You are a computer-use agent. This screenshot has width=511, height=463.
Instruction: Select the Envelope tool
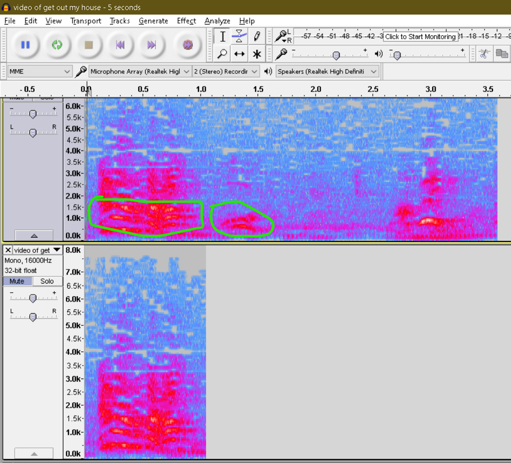[x=240, y=36]
